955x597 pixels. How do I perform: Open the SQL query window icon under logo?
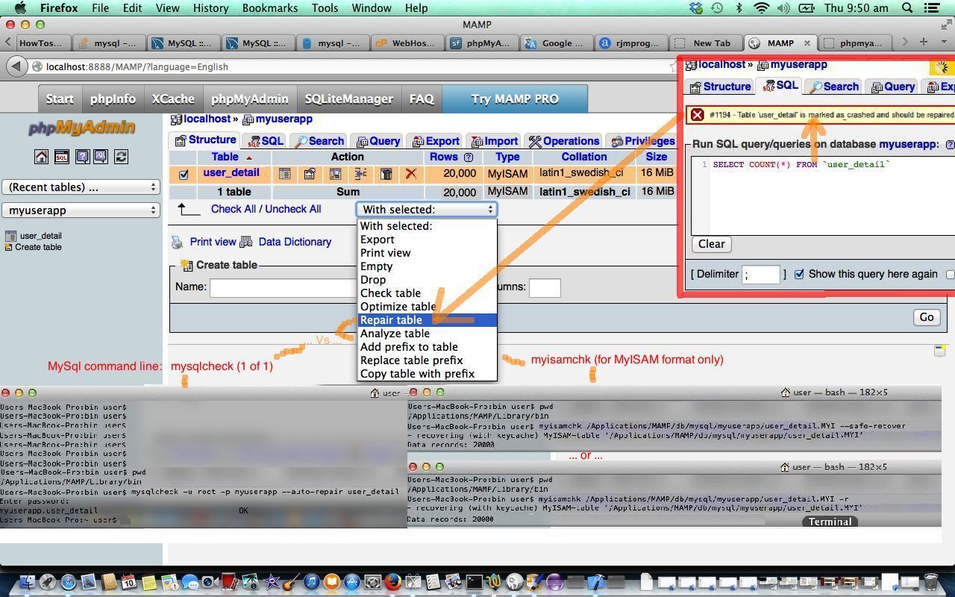point(62,157)
